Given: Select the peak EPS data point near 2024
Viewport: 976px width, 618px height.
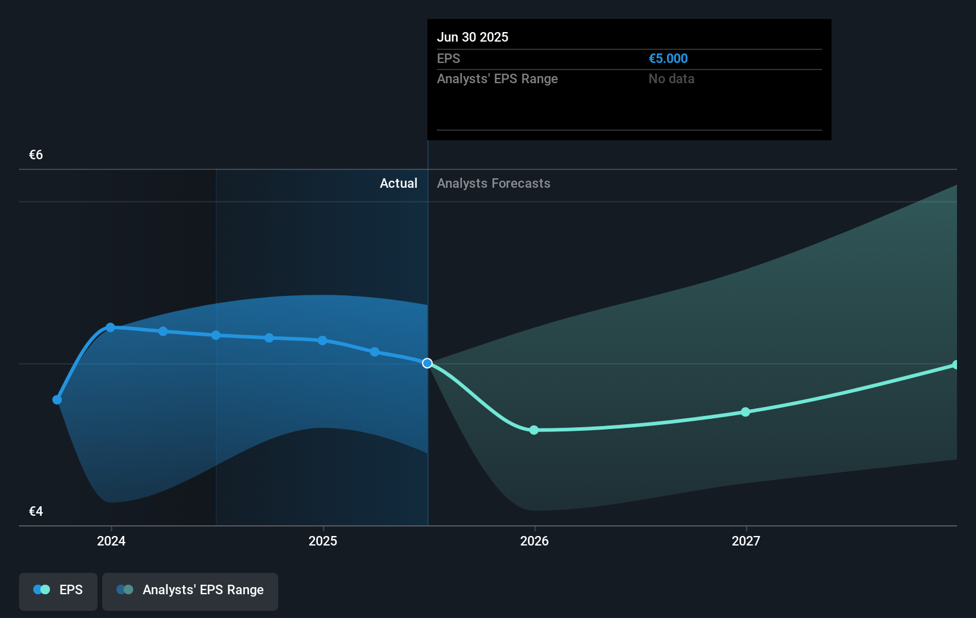Looking at the screenshot, I should point(111,327).
